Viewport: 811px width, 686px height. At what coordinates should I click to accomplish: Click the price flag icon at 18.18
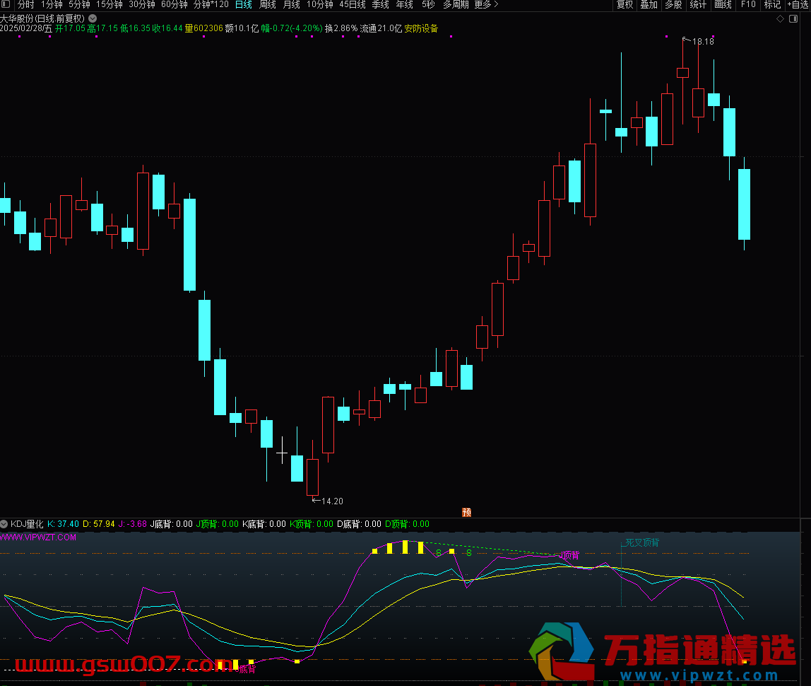tap(685, 40)
